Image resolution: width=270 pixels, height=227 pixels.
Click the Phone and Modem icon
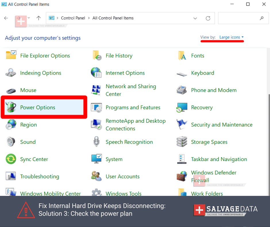[182, 90]
